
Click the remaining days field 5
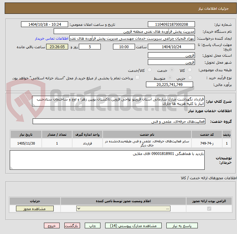[90, 47]
